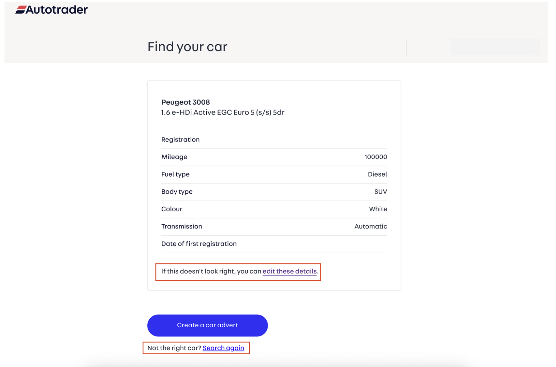This screenshot has height=367, width=556.
Task: Click the Colour label
Action: pos(172,209)
